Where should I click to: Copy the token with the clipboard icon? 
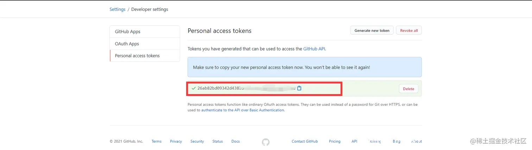click(299, 88)
